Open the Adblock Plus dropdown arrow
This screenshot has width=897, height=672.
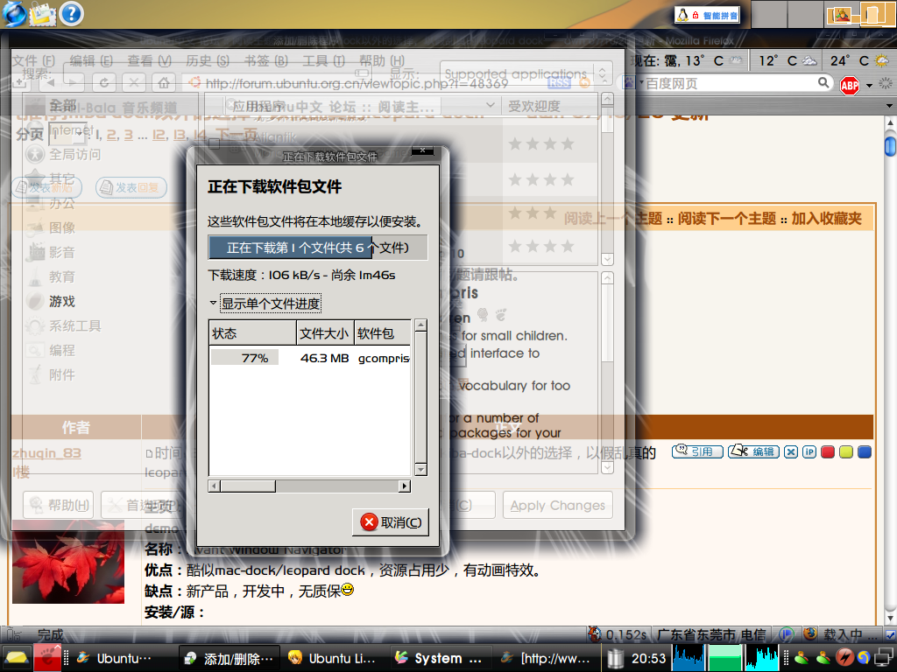870,86
